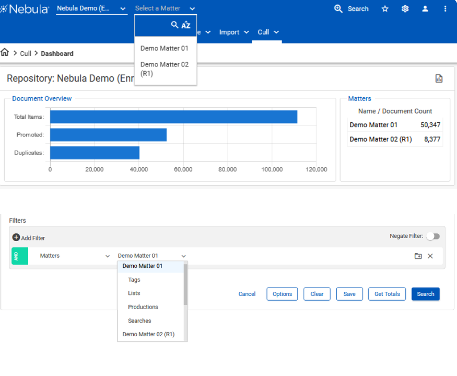457x376 pixels.
Task: Click the Total Items bar in chart
Action: [173, 117]
